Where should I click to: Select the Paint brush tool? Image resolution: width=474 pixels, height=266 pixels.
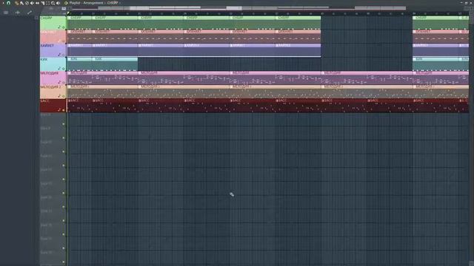pos(21,3)
